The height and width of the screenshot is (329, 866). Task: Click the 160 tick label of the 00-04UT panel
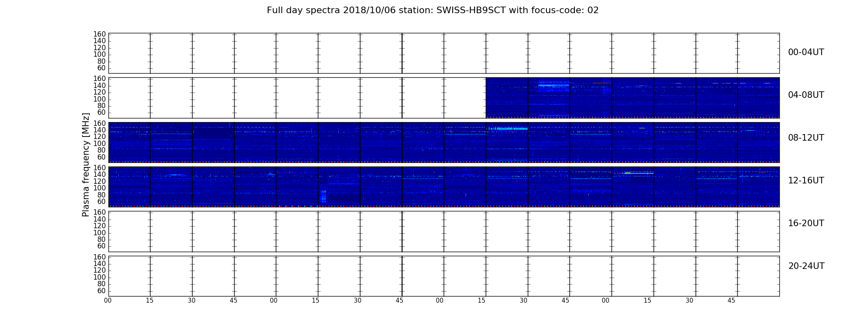(100, 34)
